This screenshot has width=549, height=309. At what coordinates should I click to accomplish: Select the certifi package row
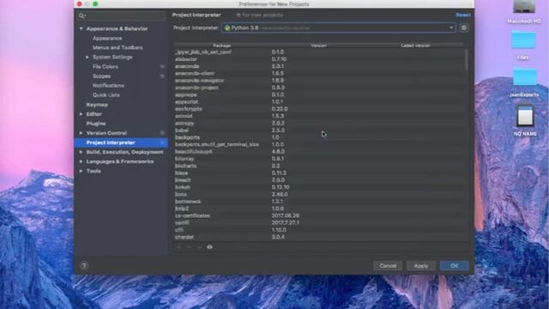[318, 223]
